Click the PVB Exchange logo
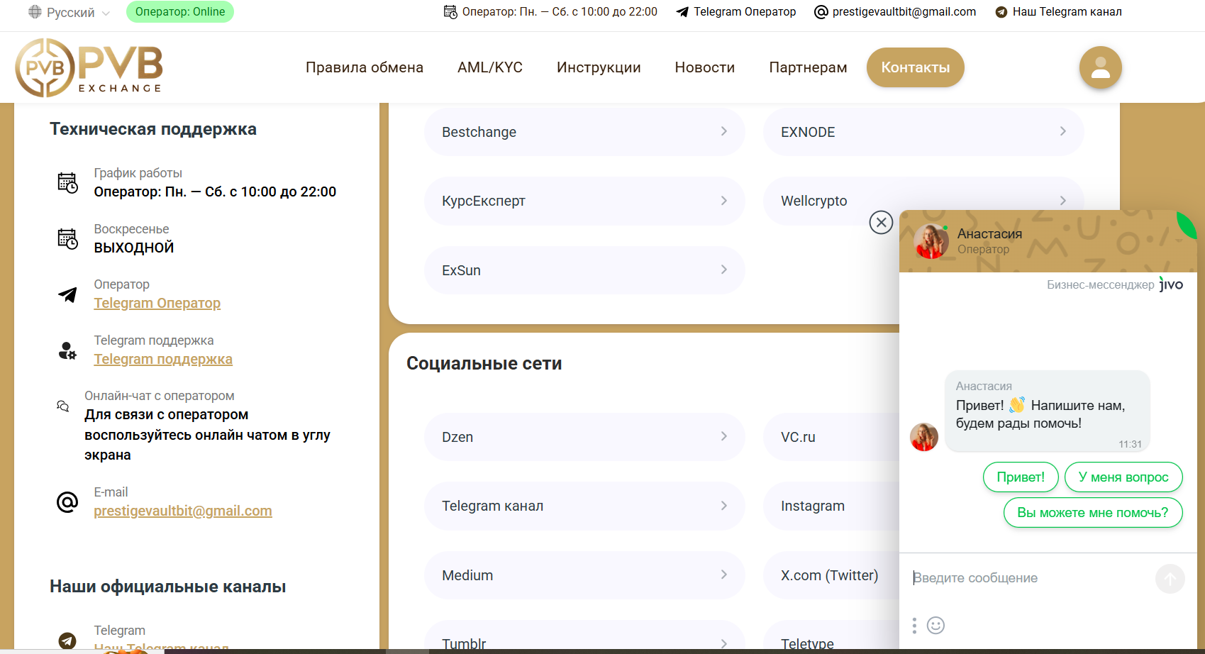 click(x=89, y=67)
